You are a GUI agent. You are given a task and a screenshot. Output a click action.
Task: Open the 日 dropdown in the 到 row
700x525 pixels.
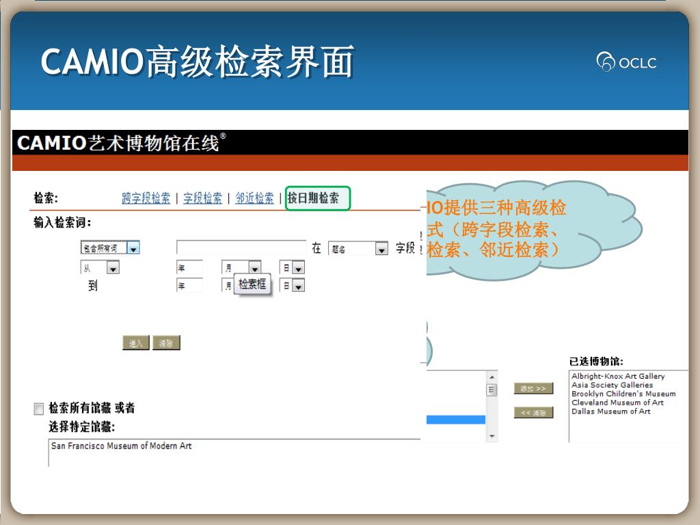pyautogui.click(x=292, y=285)
